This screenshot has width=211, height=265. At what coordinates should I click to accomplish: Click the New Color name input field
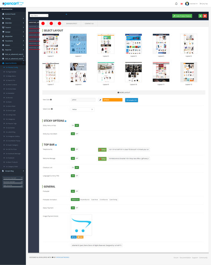click(83, 100)
